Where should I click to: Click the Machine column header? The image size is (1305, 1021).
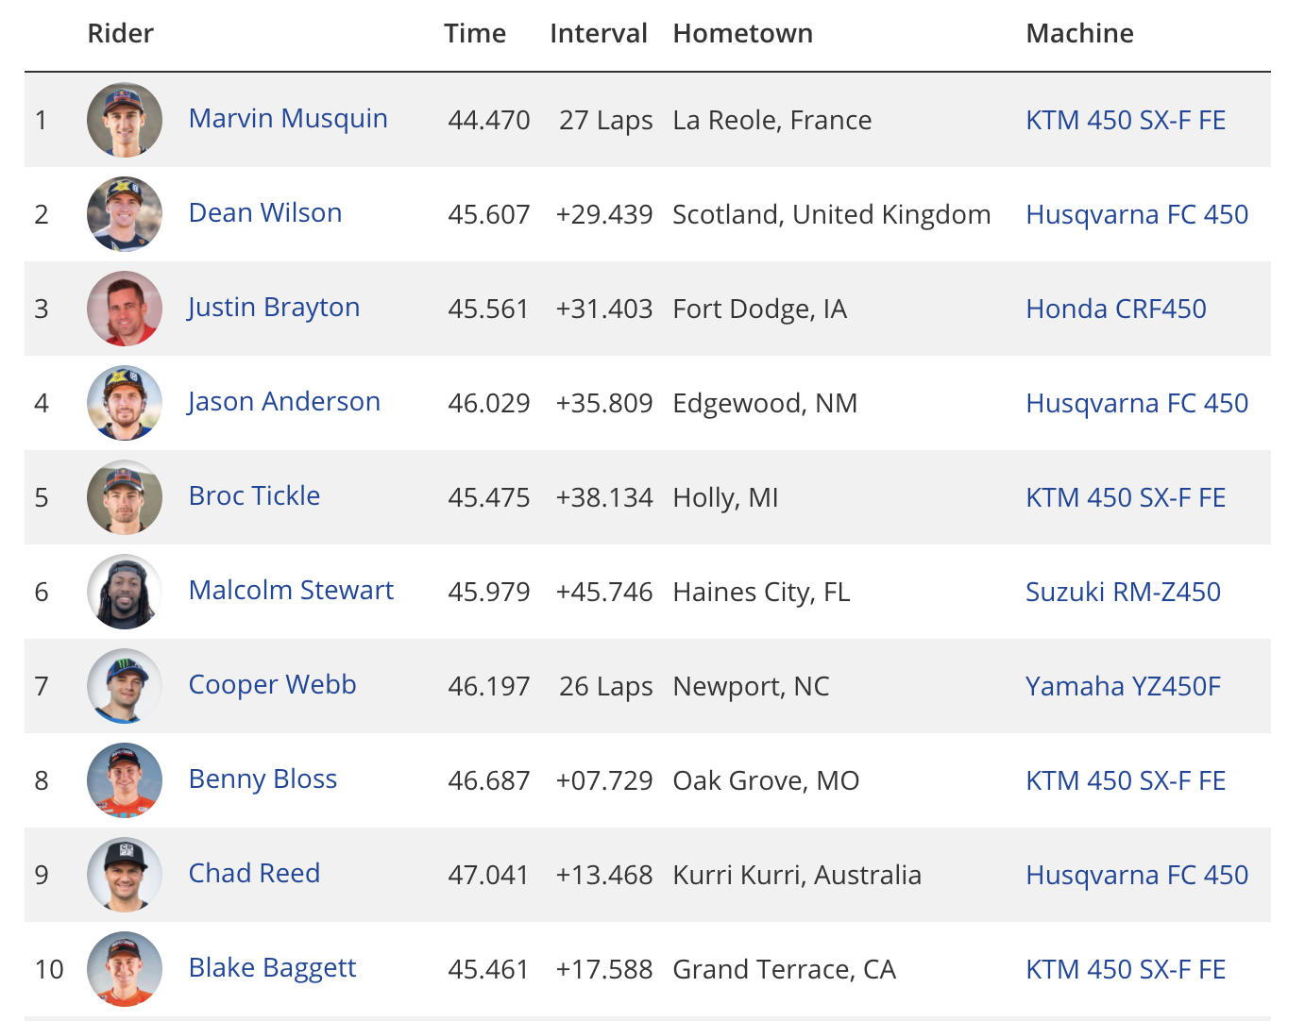pyautogui.click(x=1080, y=34)
